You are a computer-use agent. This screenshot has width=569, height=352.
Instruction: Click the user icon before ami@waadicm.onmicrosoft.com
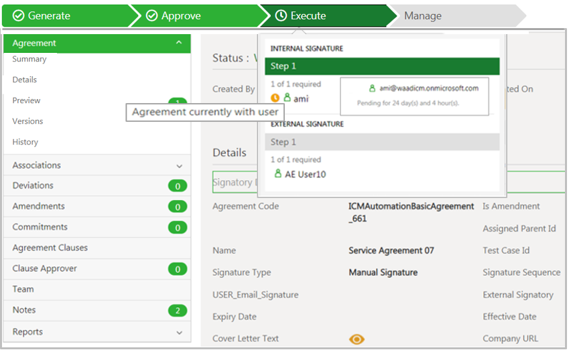click(372, 88)
